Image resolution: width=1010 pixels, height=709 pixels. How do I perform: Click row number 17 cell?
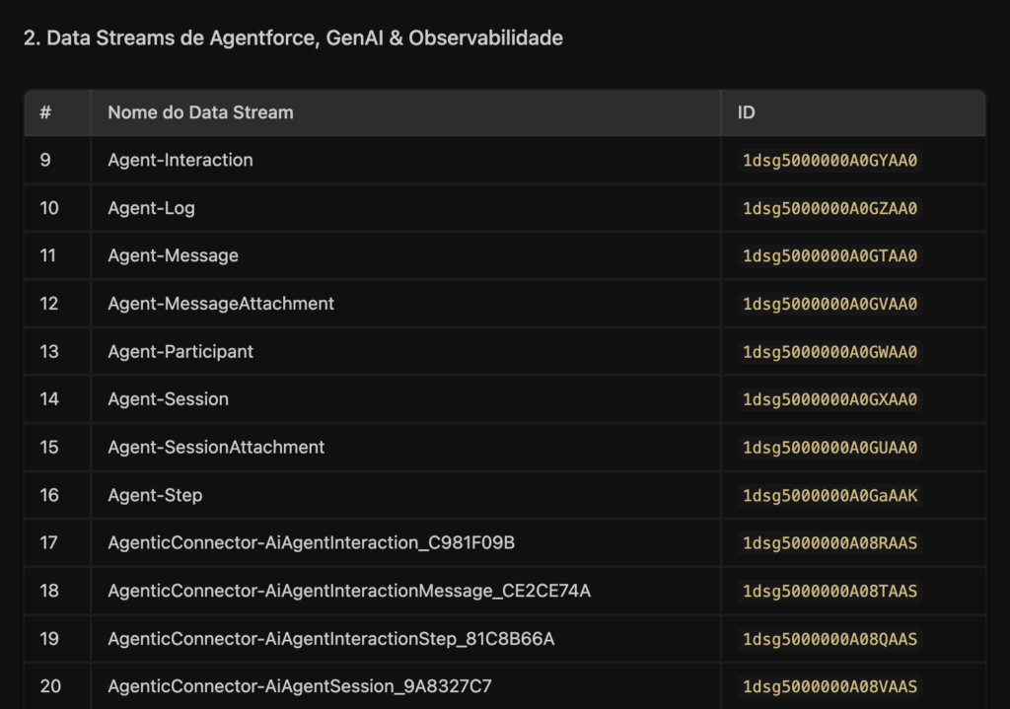click(57, 543)
